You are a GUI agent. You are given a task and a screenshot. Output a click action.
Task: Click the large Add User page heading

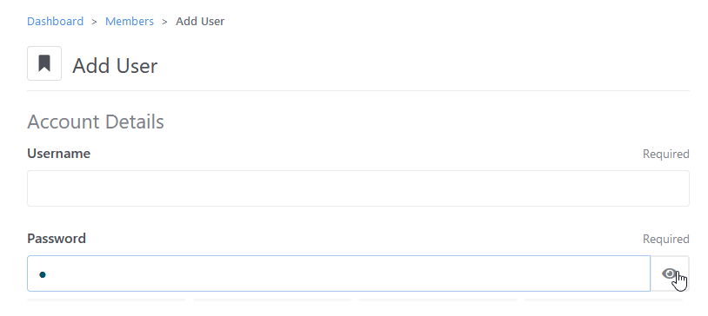tap(115, 66)
